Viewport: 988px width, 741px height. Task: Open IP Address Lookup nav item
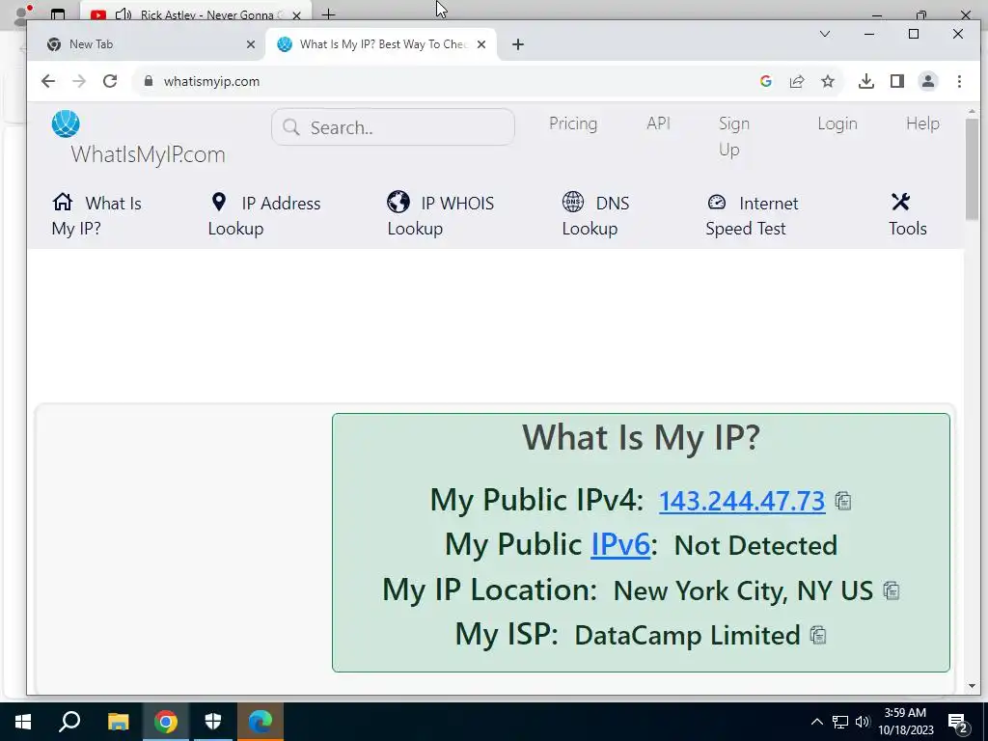tap(264, 215)
